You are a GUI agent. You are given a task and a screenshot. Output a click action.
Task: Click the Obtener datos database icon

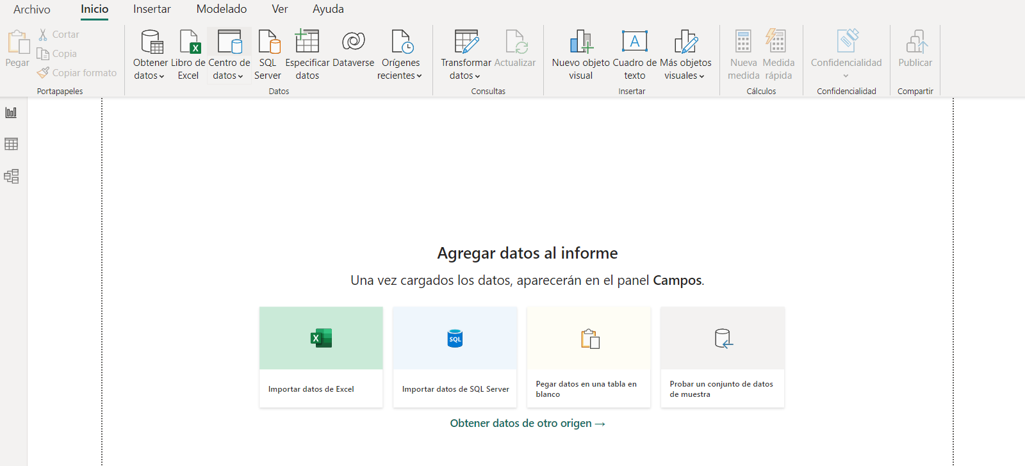(x=152, y=42)
